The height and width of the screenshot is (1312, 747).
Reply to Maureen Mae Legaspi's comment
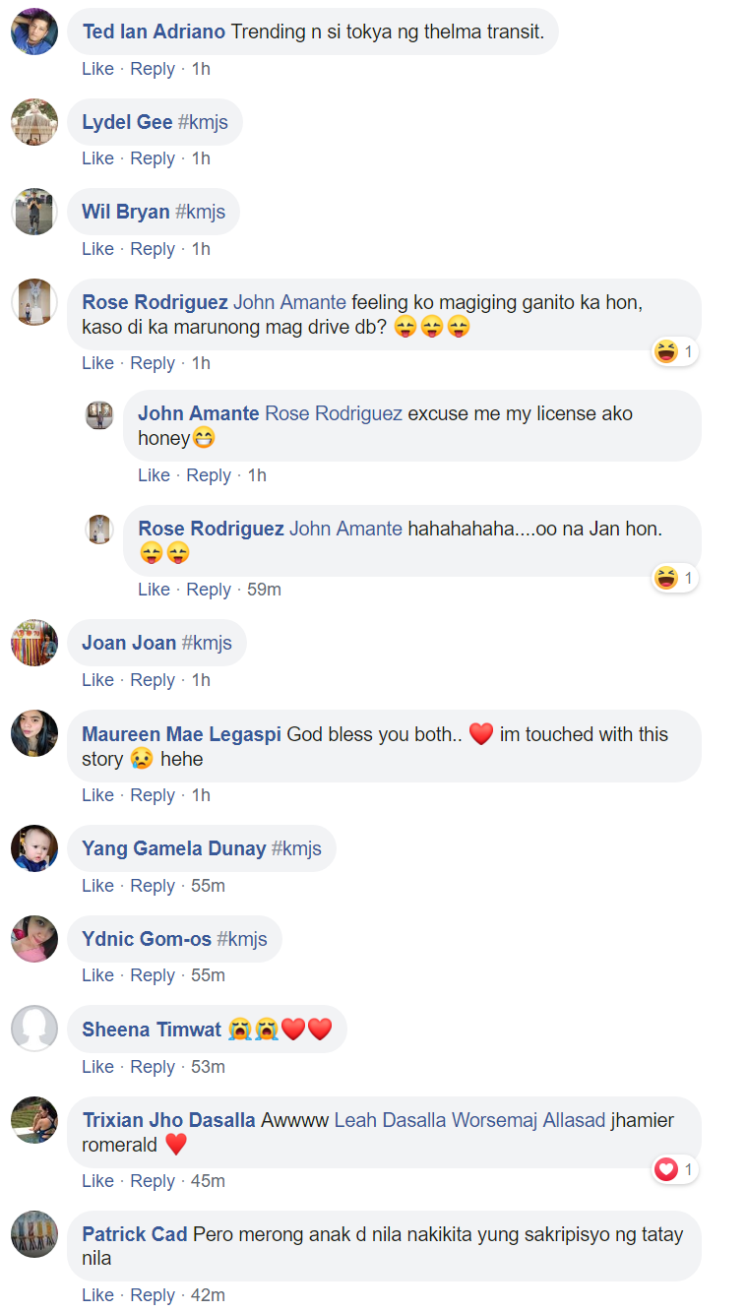(x=153, y=795)
